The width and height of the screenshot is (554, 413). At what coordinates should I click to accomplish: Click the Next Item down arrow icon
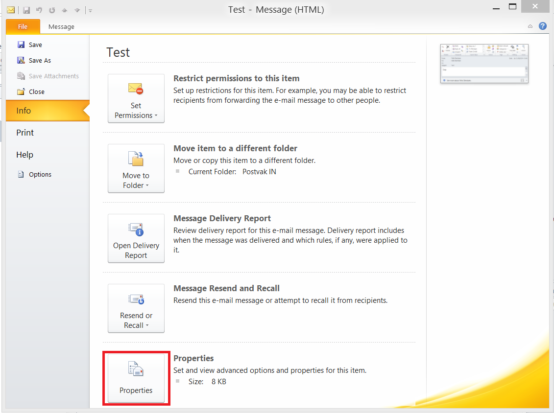(77, 10)
